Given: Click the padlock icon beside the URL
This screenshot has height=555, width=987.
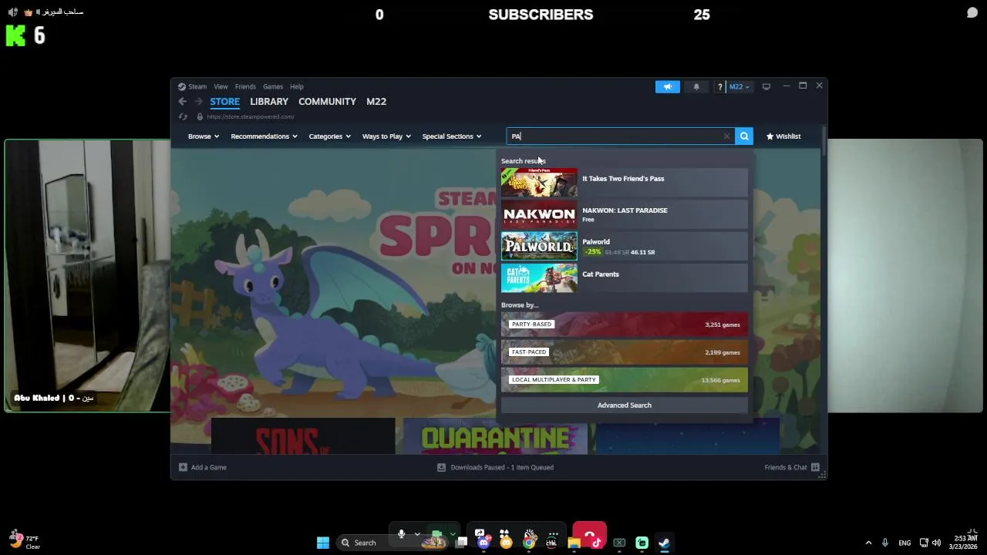Looking at the screenshot, I should tap(200, 116).
